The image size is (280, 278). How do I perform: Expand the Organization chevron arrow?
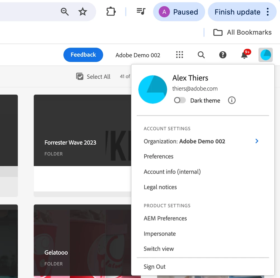(257, 141)
